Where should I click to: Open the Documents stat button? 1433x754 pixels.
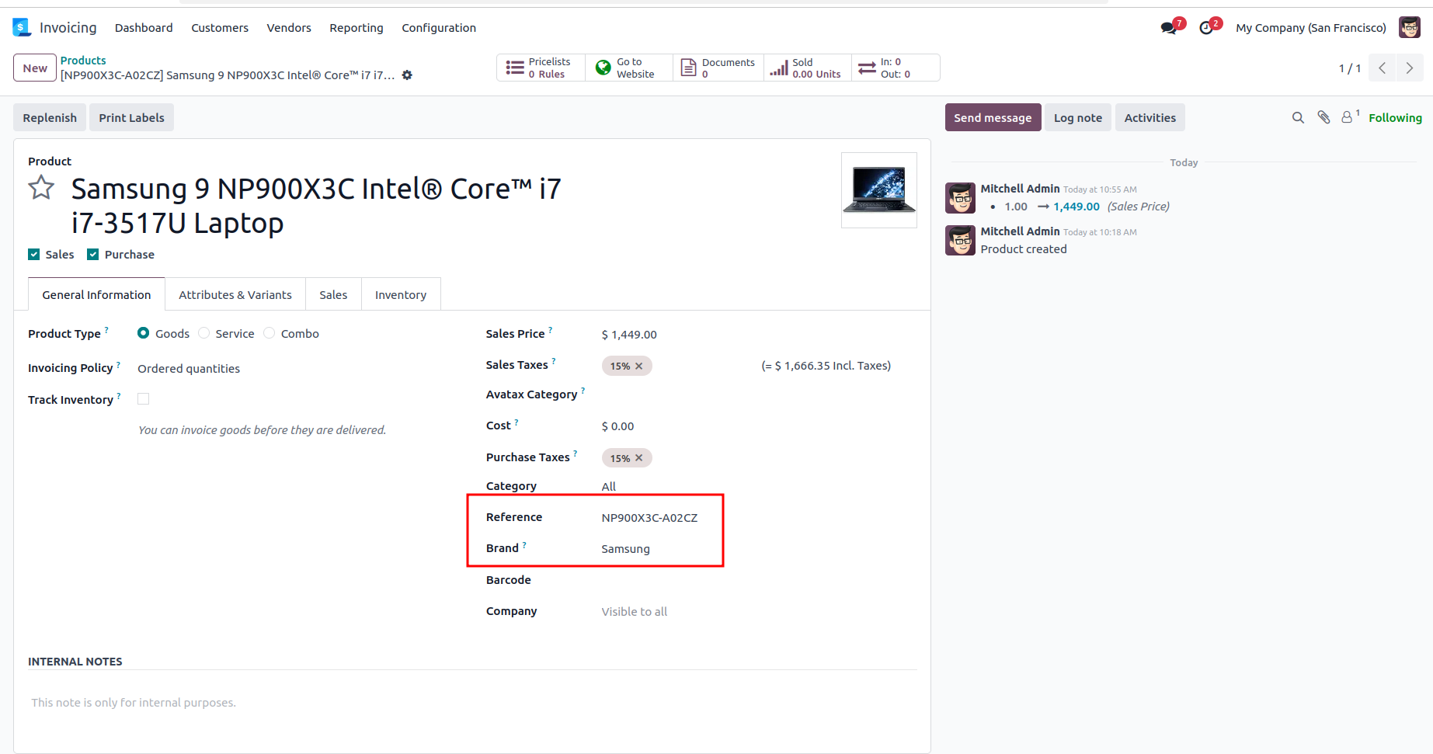[718, 68]
